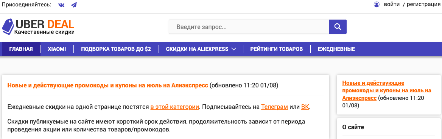Open sidebar promo codes Алиэкспресс link
442x139 pixels.
coord(386,90)
